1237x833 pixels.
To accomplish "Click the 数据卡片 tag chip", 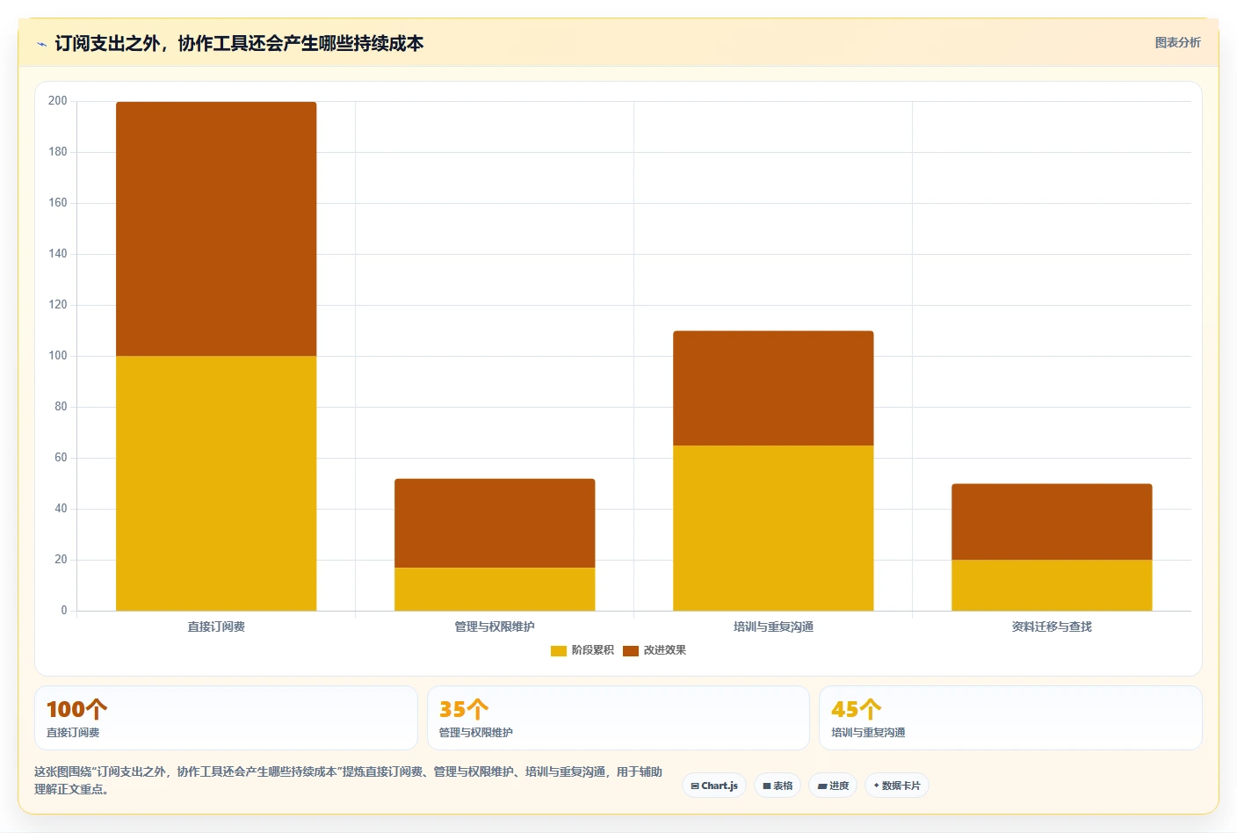I will click(x=897, y=786).
